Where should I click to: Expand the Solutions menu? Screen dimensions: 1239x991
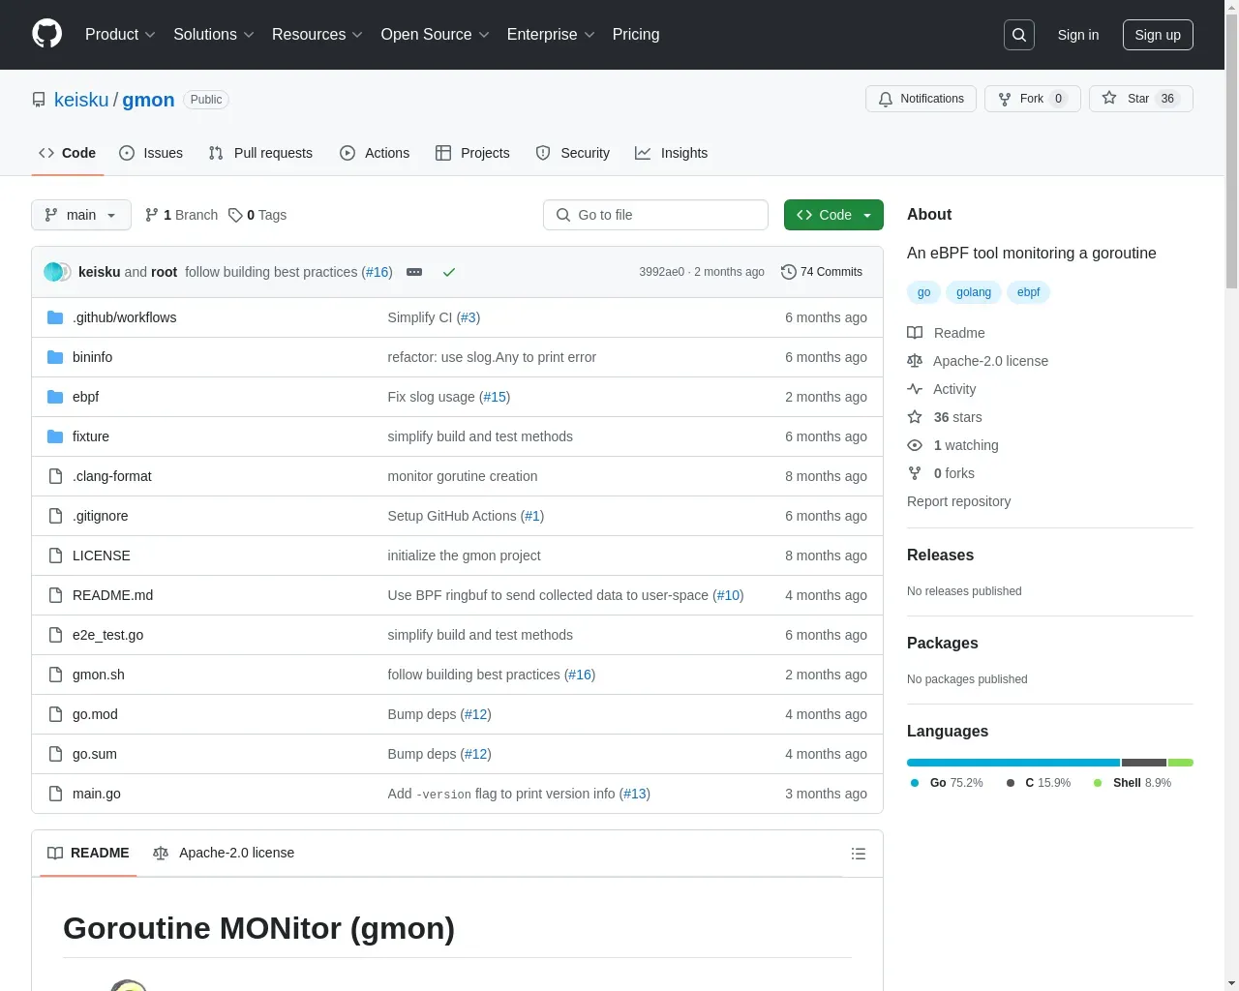(x=214, y=35)
